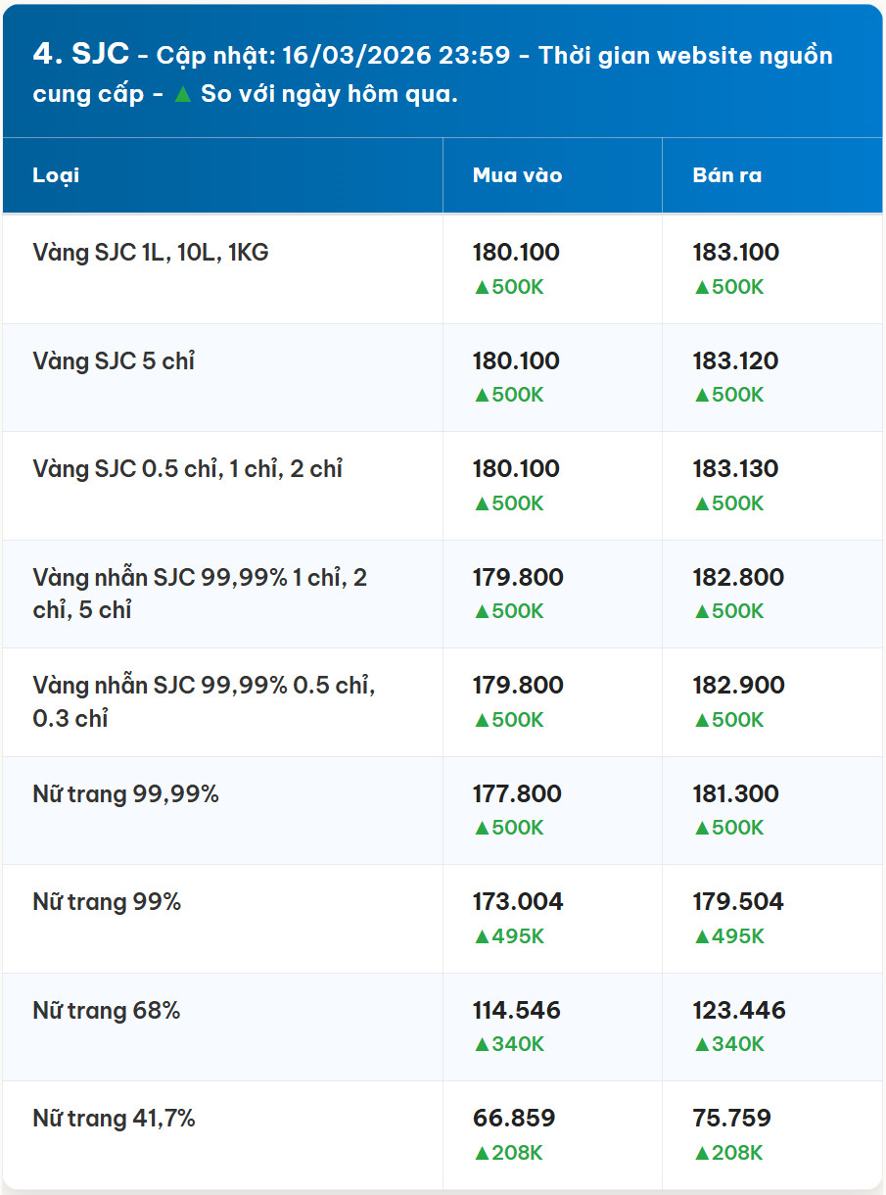Click up arrow beside 340K under 114.546
Viewport: 886px width, 1195px height.
click(481, 1044)
